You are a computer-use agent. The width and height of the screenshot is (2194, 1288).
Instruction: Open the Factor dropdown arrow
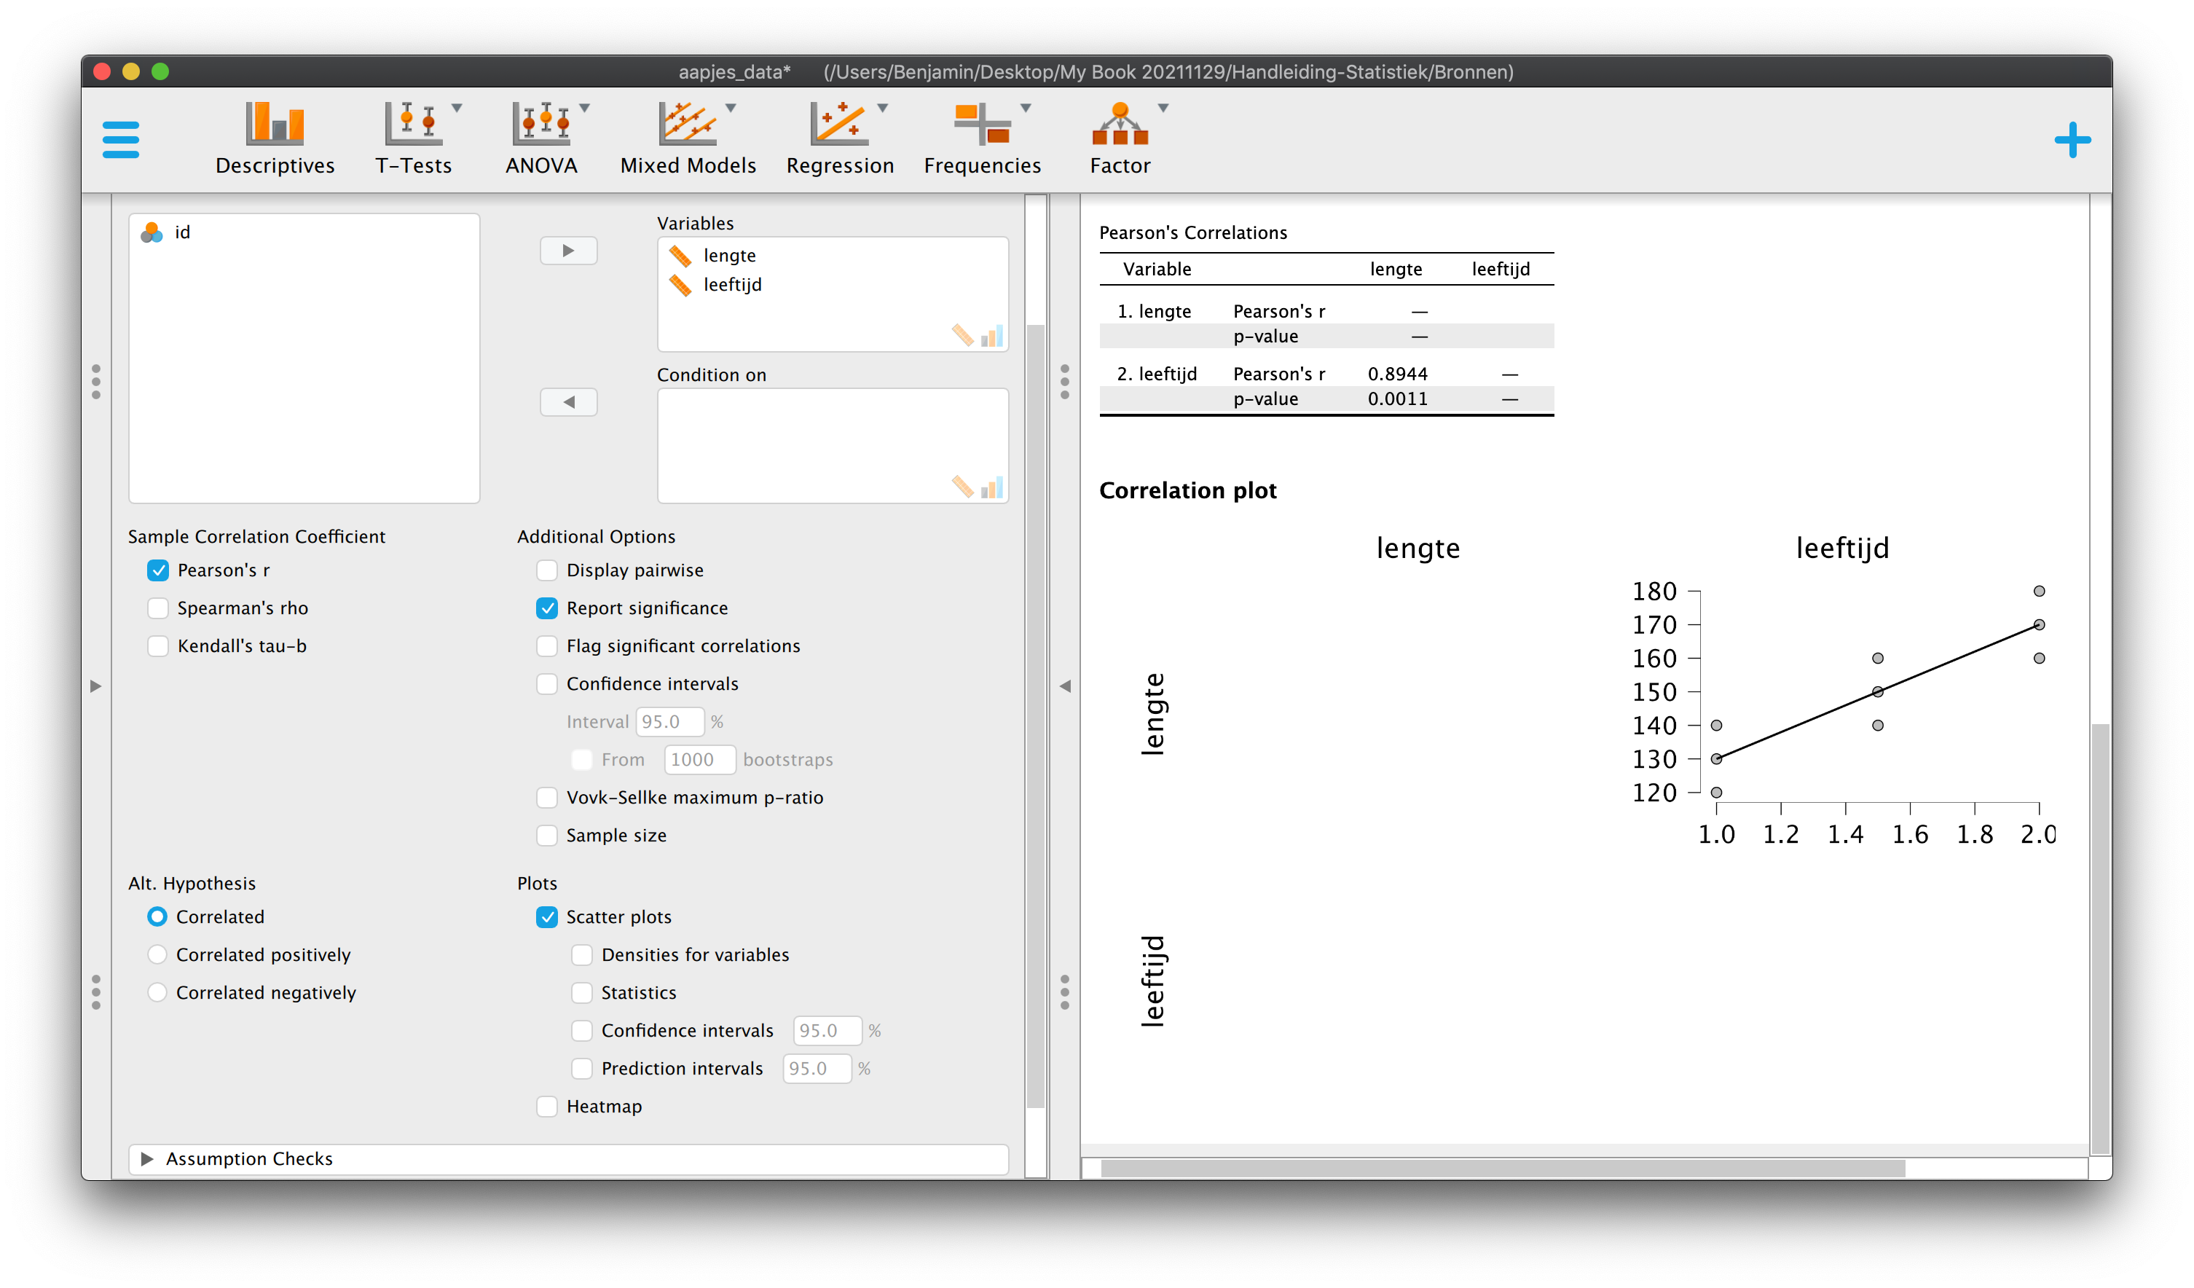click(x=1163, y=108)
